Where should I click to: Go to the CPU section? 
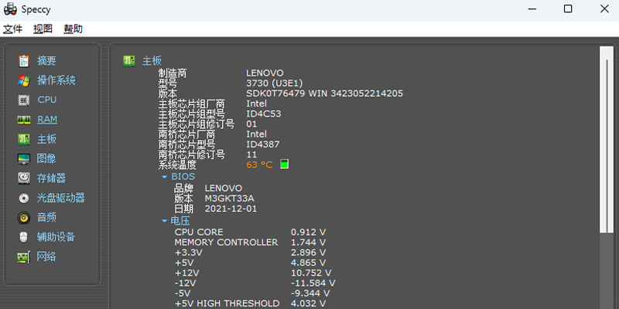[47, 100]
